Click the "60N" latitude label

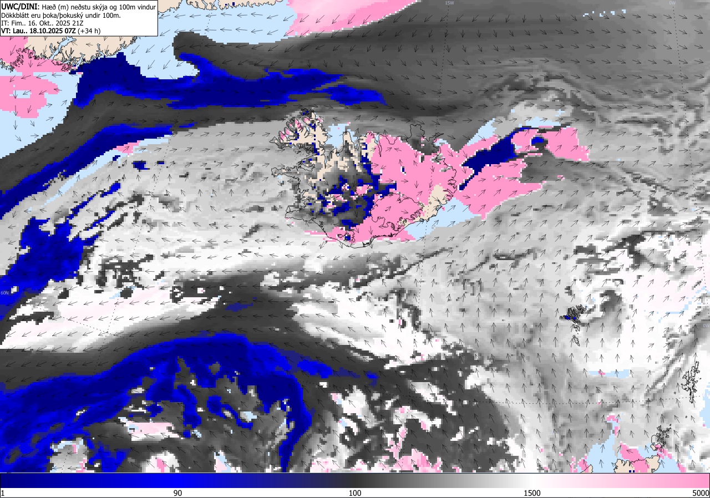4,293
